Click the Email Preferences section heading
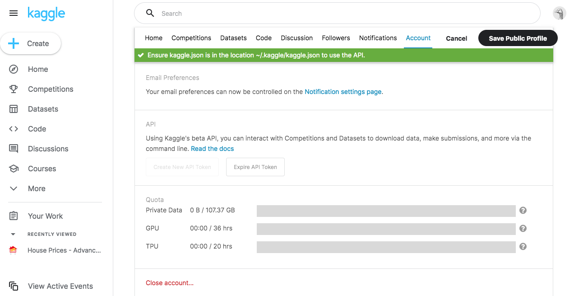This screenshot has width=574, height=296. click(x=172, y=78)
